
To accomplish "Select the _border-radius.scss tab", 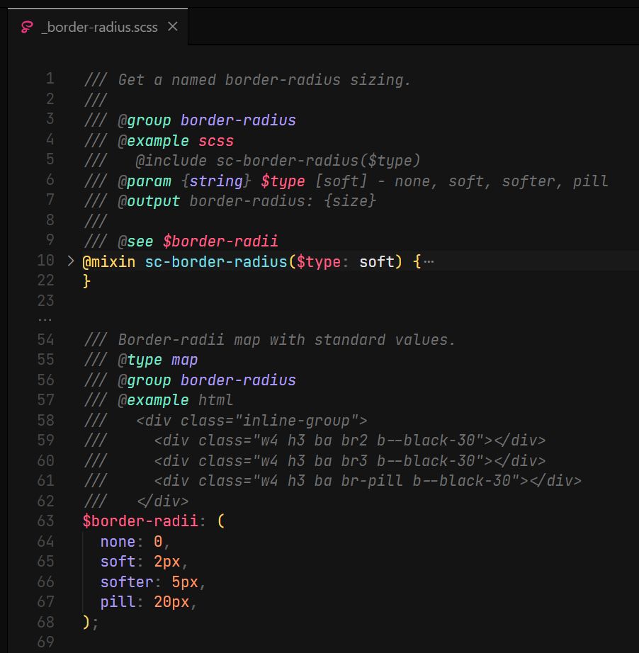I will click(98, 27).
